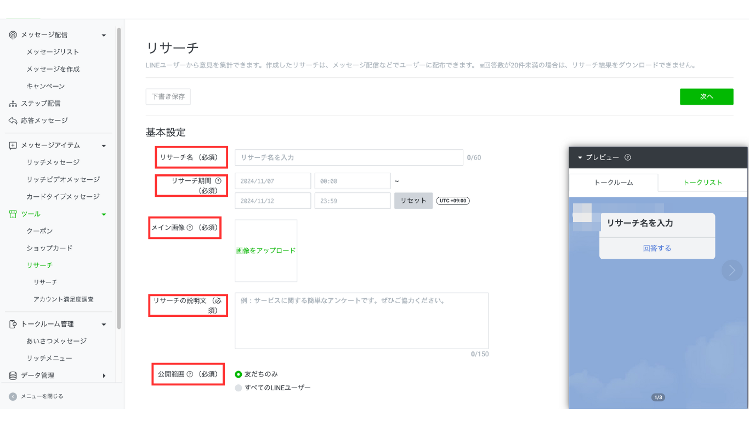Select the green リサーチ menu item
This screenshot has width=749, height=421.
coord(39,265)
